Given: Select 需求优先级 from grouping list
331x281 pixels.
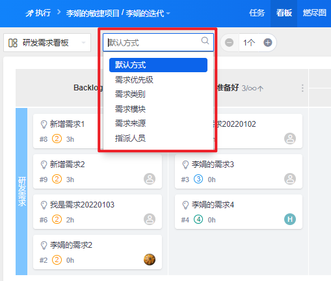Looking at the screenshot, I should pos(134,80).
